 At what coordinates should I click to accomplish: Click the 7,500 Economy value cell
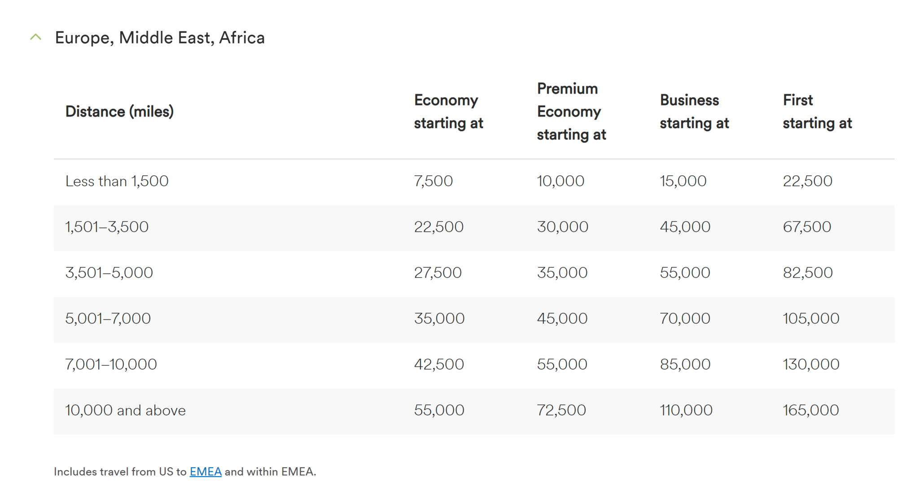[x=433, y=181]
